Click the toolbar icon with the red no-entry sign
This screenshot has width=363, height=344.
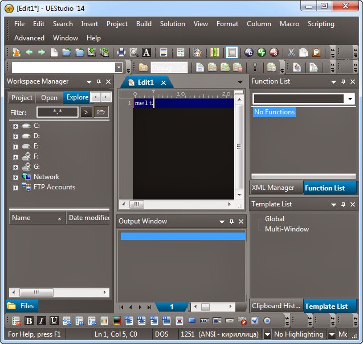(242, 321)
